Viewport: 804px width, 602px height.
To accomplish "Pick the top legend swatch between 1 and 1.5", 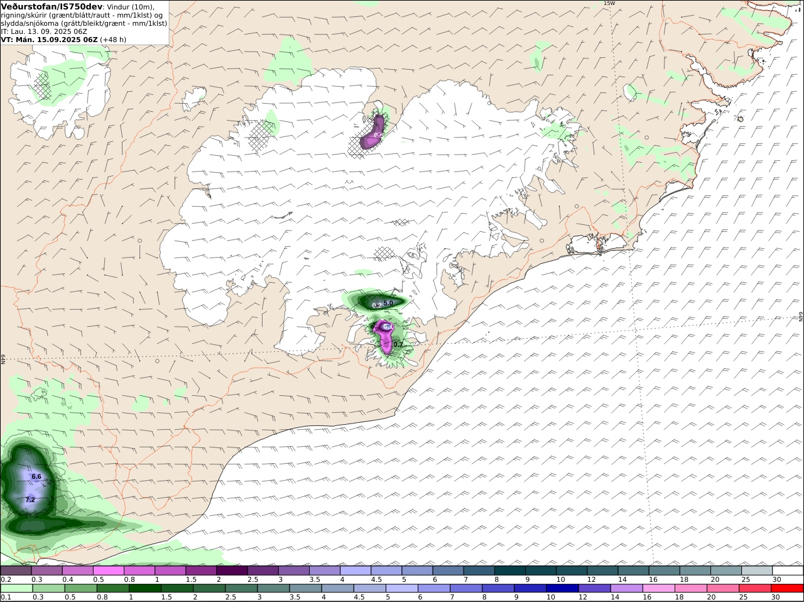I will tap(170, 571).
